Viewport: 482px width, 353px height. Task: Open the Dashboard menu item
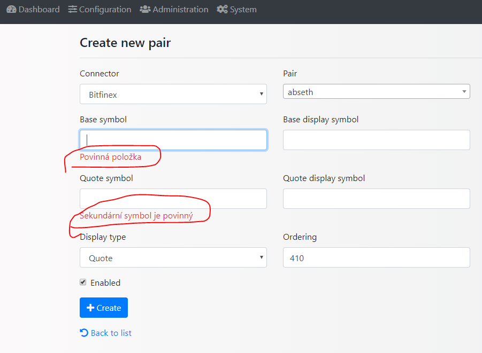pos(33,9)
